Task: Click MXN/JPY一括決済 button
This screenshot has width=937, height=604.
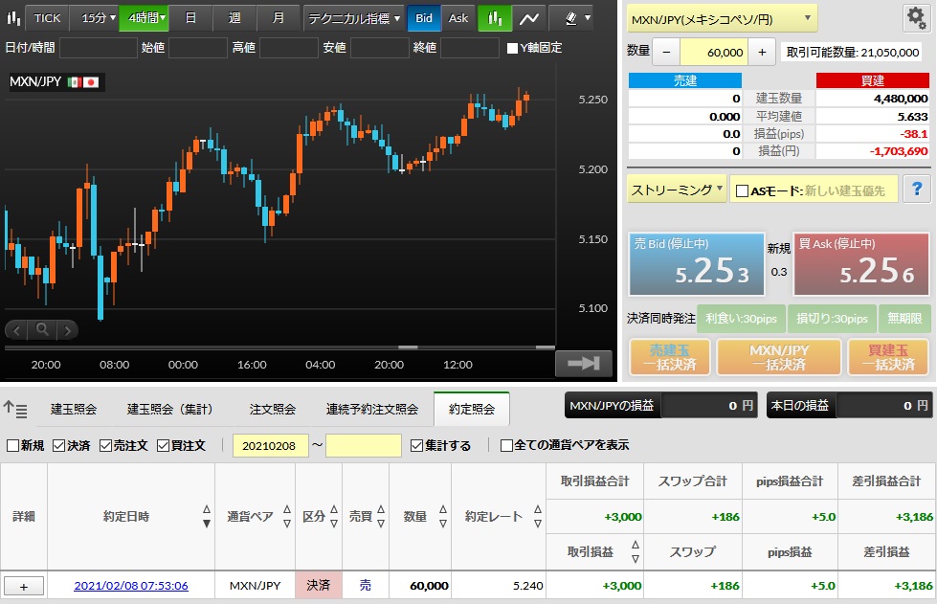Action: [x=779, y=357]
